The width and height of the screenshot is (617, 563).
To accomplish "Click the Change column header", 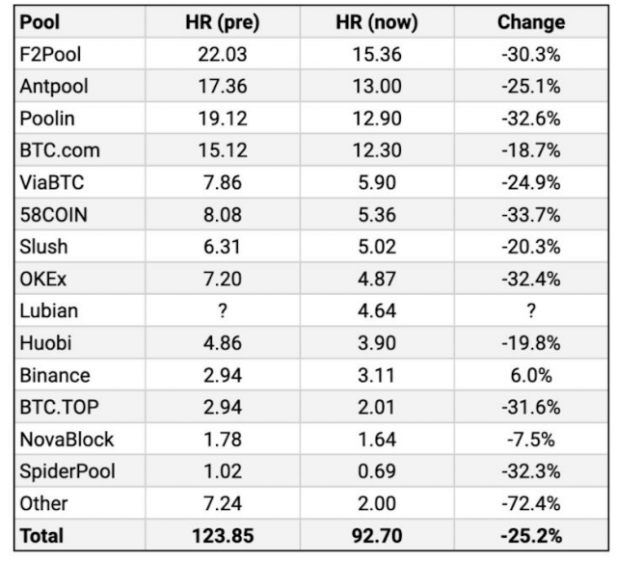I will coord(529,22).
